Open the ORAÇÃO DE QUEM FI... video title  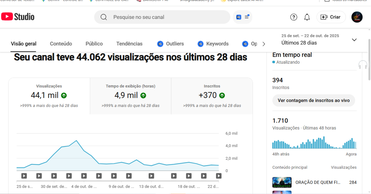[x=318, y=182]
